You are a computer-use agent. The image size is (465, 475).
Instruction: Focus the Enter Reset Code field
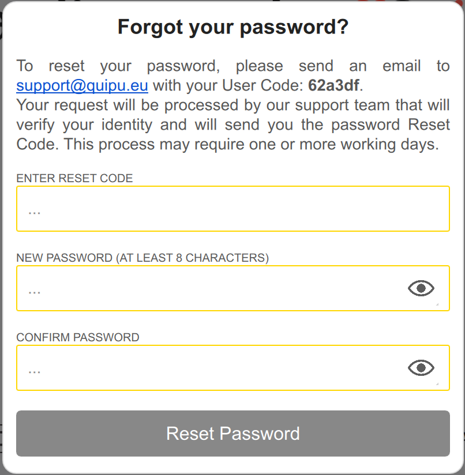[232, 209]
